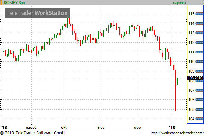Image resolution: width=204 pixels, height=136 pixels.
Task: Click the 105,0000 price axis label
Action: (196, 109)
